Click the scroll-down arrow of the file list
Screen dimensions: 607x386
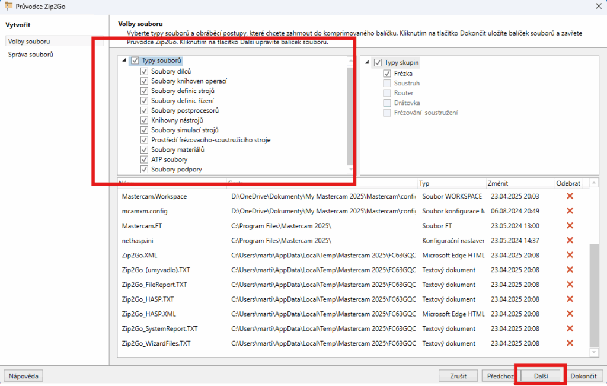pos(595,353)
